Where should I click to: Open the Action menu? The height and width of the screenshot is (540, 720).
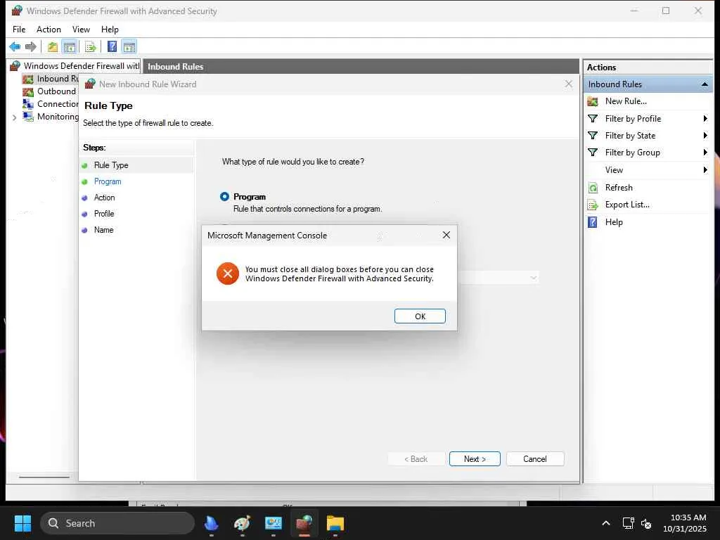(49, 30)
